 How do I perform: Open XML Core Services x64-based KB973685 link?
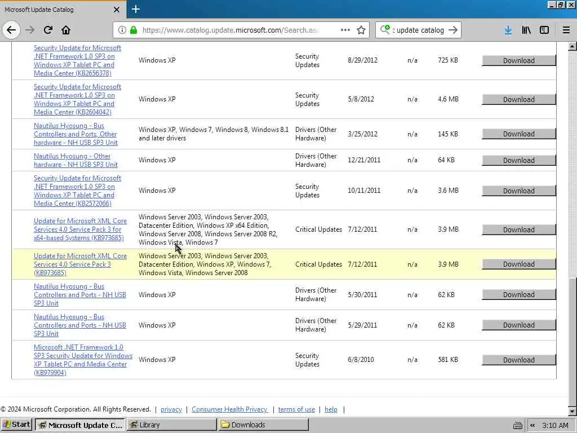[80, 229]
